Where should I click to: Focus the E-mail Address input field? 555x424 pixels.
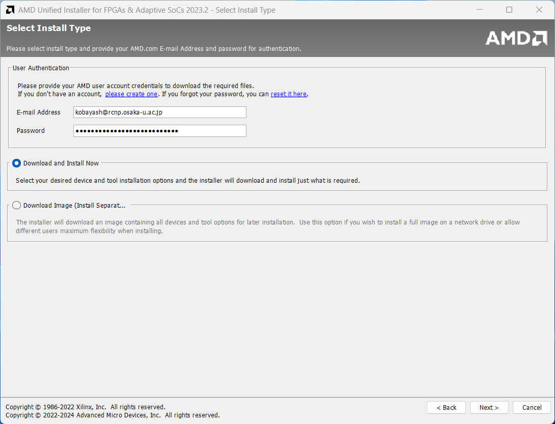point(159,112)
